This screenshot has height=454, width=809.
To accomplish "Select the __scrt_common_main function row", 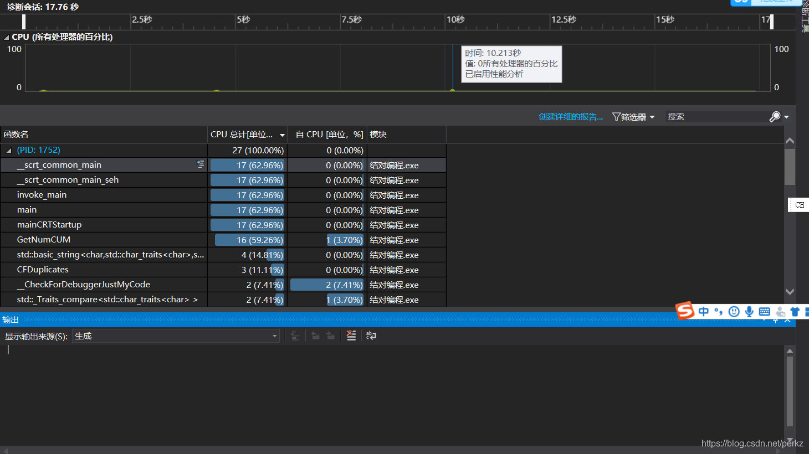I will 223,165.
